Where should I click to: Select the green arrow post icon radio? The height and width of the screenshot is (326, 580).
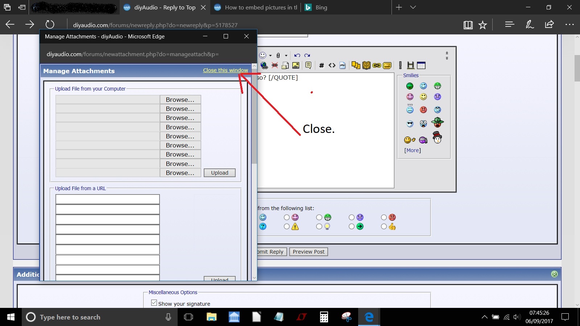point(352,226)
